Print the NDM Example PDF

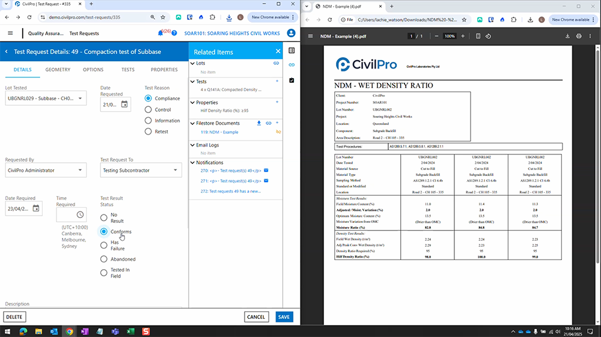(x=579, y=36)
